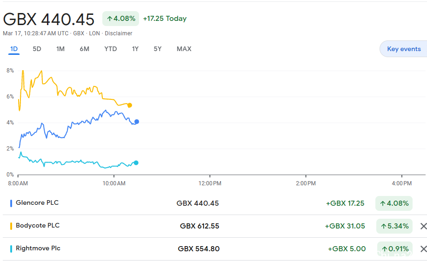The image size is (427, 261).
Task: Click the 0.91% badge in Rightmove row
Action: (395, 249)
